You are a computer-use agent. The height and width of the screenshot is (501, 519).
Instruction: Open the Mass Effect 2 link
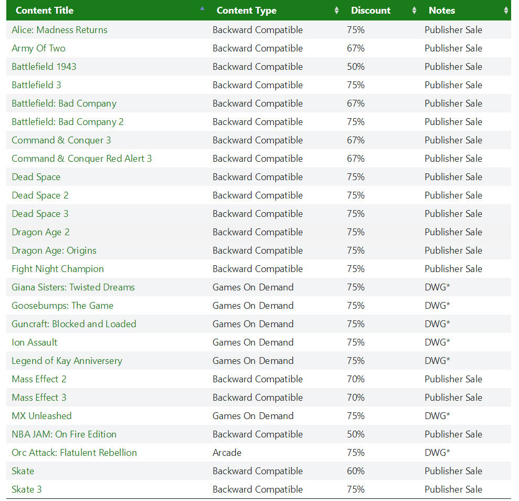pyautogui.click(x=39, y=379)
